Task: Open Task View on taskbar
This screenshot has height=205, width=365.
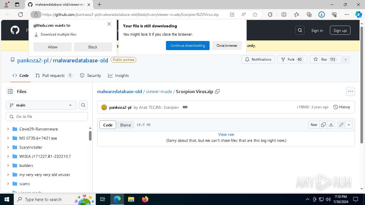Action: pyautogui.click(x=103, y=199)
